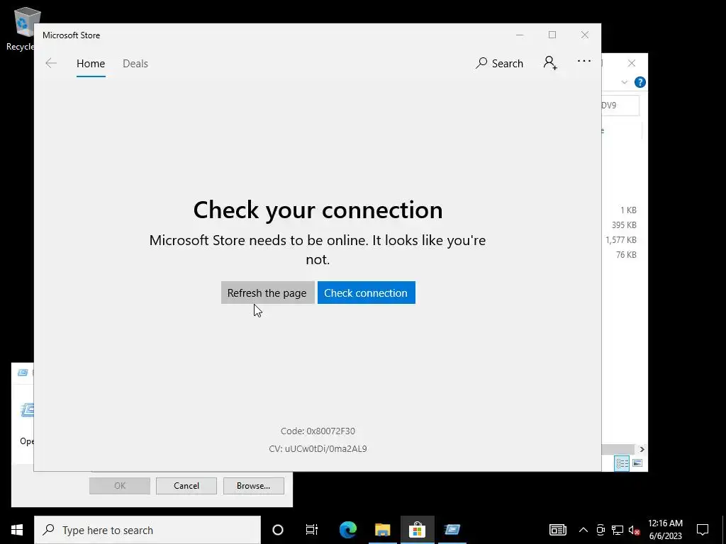Image resolution: width=726 pixels, height=544 pixels.
Task: Select the 1 KB file row
Action: [628, 210]
